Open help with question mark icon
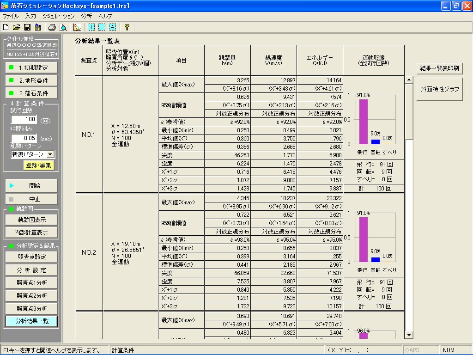Viewport: 473px width, 355px height. click(x=127, y=27)
